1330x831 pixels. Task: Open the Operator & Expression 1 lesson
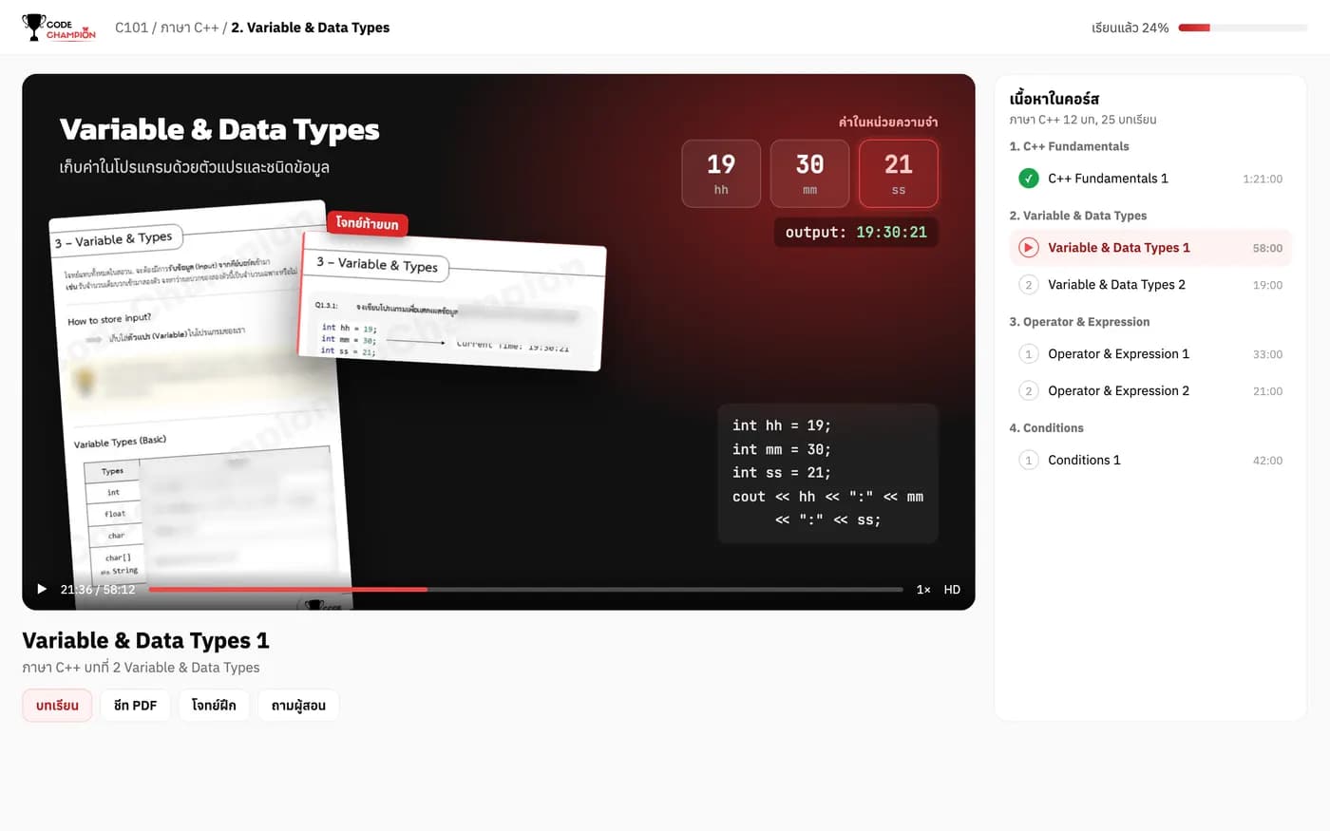[1150, 354]
